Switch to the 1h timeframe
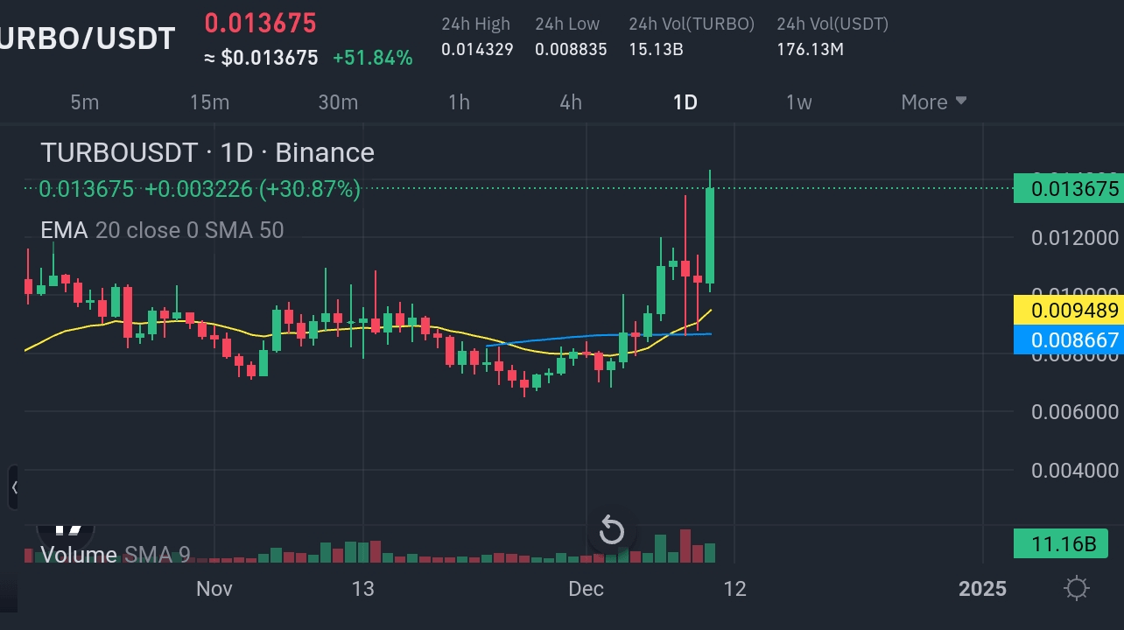1124x630 pixels. pyautogui.click(x=459, y=102)
